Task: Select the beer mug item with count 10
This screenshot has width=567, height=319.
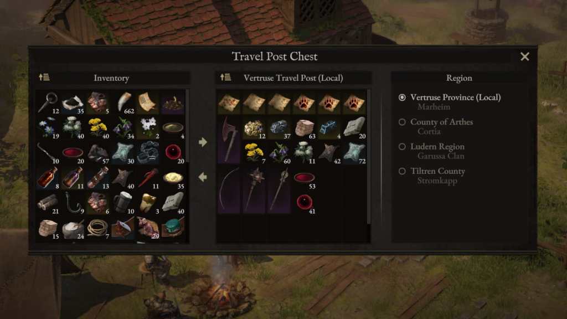Action: click(x=123, y=203)
